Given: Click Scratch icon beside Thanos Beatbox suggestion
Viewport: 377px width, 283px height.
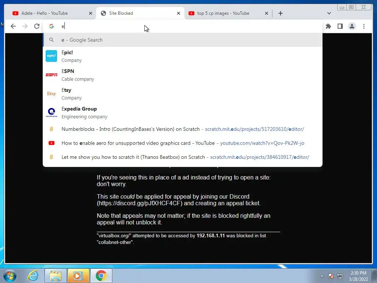Looking at the screenshot, I should 52,157.
